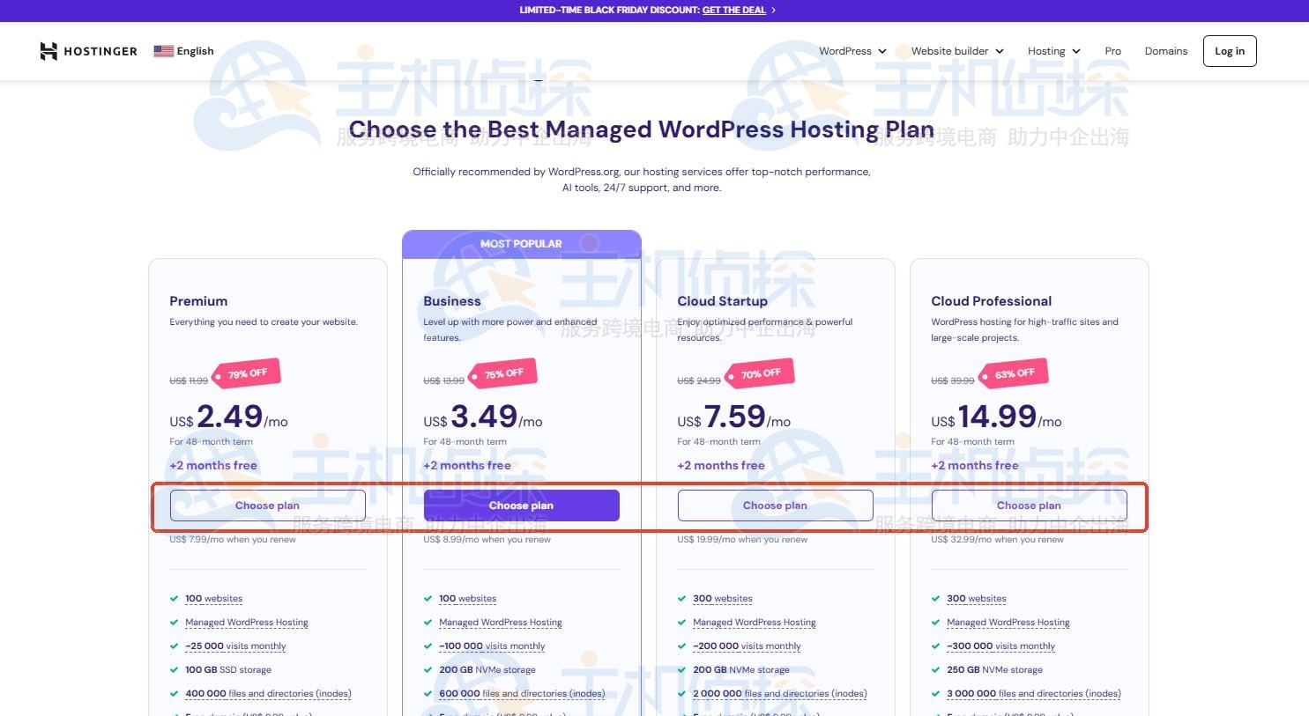Click the 75% OFF tag on Business plan
Viewport: 1309px width, 716px height.
click(502, 373)
